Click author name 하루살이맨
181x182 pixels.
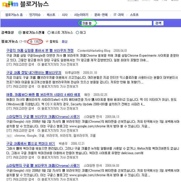tap(72, 73)
